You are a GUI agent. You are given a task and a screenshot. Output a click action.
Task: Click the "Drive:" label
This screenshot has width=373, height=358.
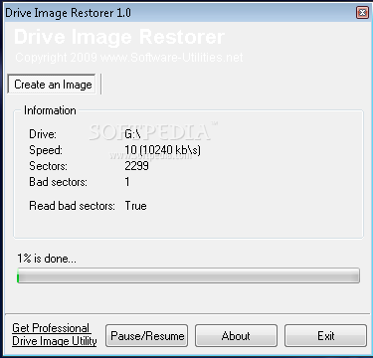coord(43,134)
